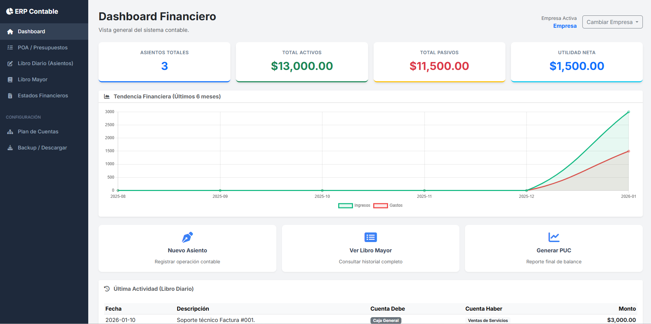
Task: Click the Backup / Descargar download icon
Action: pyautogui.click(x=10, y=148)
